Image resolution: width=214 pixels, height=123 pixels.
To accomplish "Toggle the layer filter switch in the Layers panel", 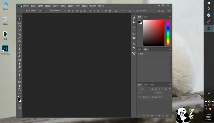I will click(x=170, y=89).
